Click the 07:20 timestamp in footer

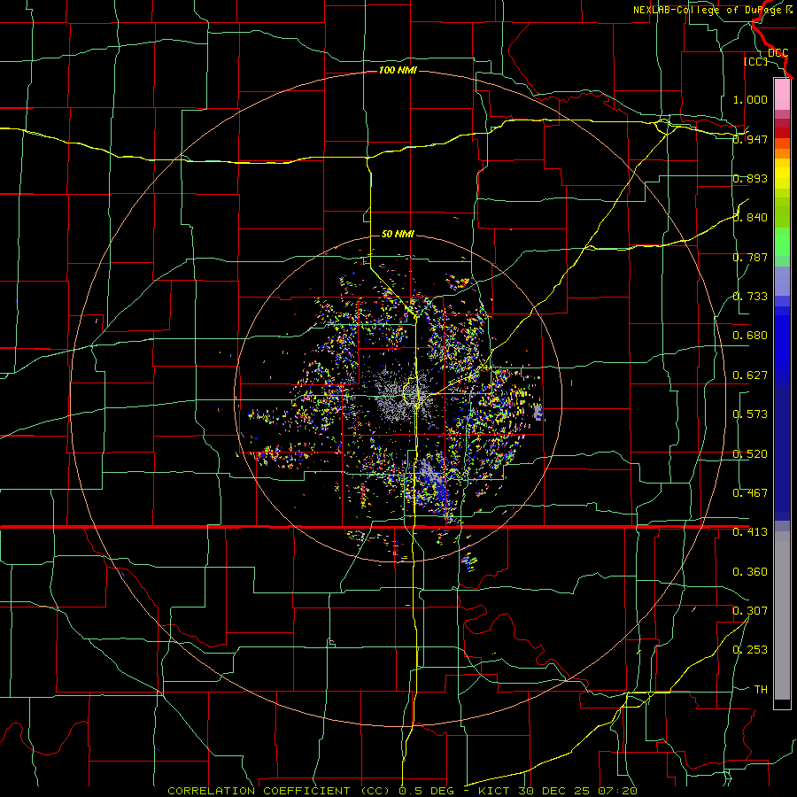[x=616, y=791]
